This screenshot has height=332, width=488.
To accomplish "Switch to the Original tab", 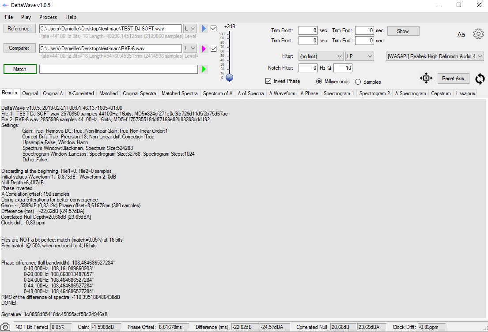I will [30, 93].
